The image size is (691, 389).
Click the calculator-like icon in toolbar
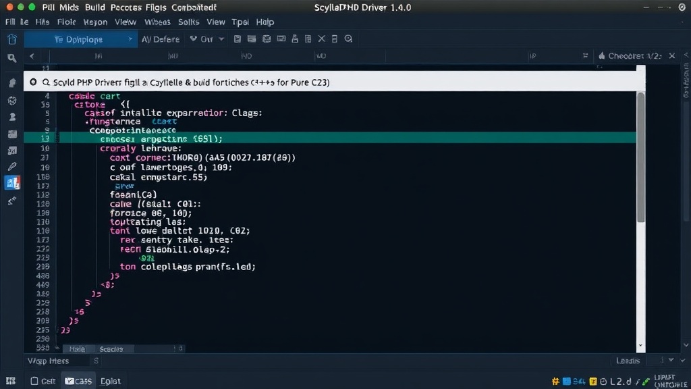(308, 38)
